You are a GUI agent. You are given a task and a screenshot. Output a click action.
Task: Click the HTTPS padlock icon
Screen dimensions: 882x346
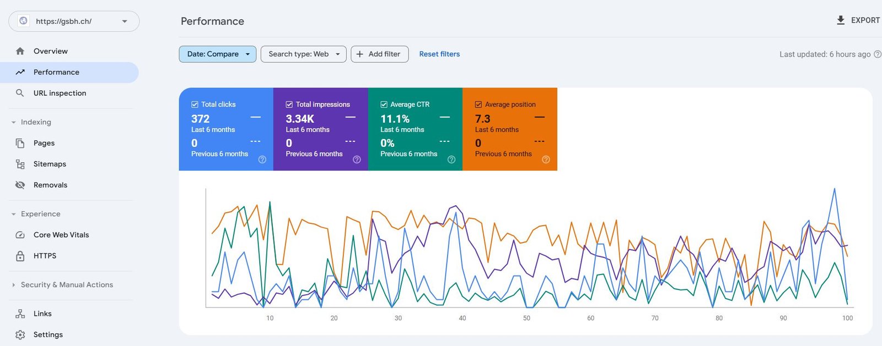click(x=20, y=256)
